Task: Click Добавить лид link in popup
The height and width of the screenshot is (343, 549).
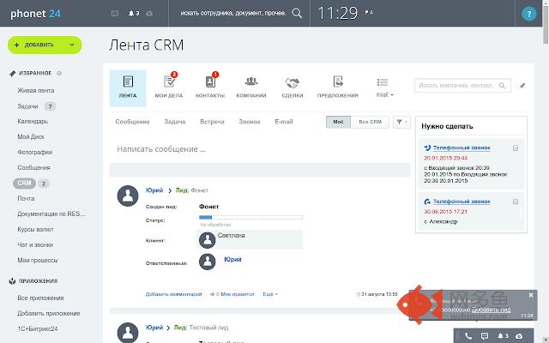Action: pyautogui.click(x=491, y=310)
